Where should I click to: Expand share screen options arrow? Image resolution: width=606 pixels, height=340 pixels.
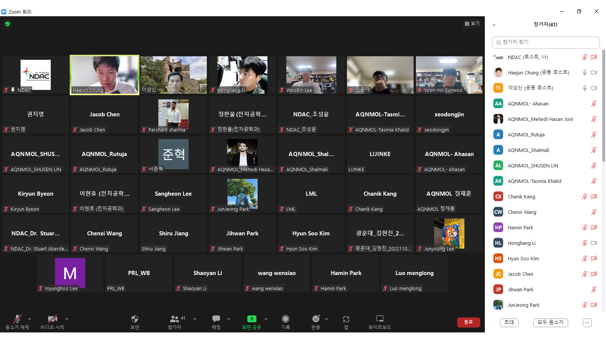[266, 319]
